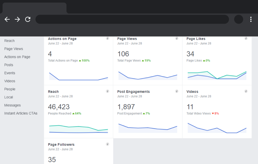Click the date range under Videos card

199,96
